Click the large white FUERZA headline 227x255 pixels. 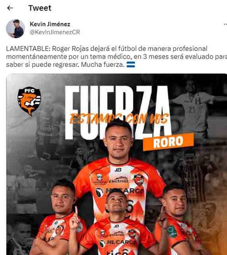coord(118,112)
